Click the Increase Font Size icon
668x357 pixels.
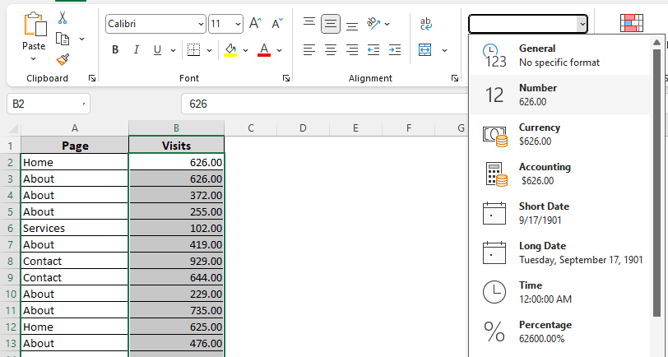click(x=256, y=23)
